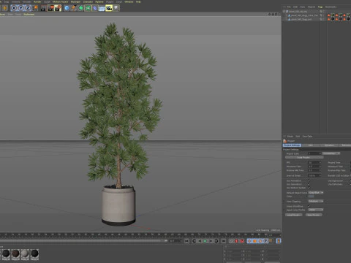351x263 pixels.
Task: Select the spline pen tool
Action: [74, 8]
